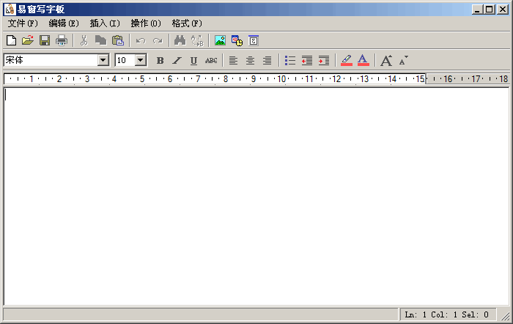Image resolution: width=513 pixels, height=324 pixels.
Task: Expand the 宋体 font name dropdown
Action: coord(103,60)
